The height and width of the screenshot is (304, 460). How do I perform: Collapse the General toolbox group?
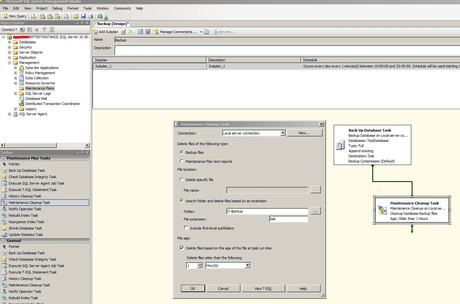(3, 241)
